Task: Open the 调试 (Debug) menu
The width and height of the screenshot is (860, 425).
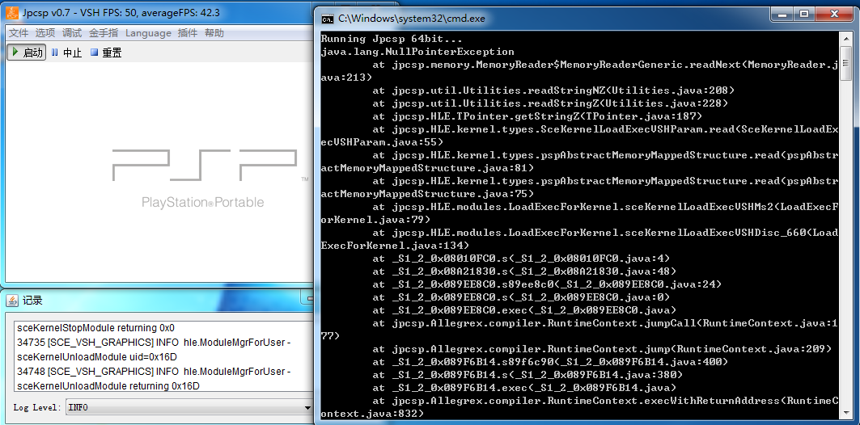Action: pos(71,33)
